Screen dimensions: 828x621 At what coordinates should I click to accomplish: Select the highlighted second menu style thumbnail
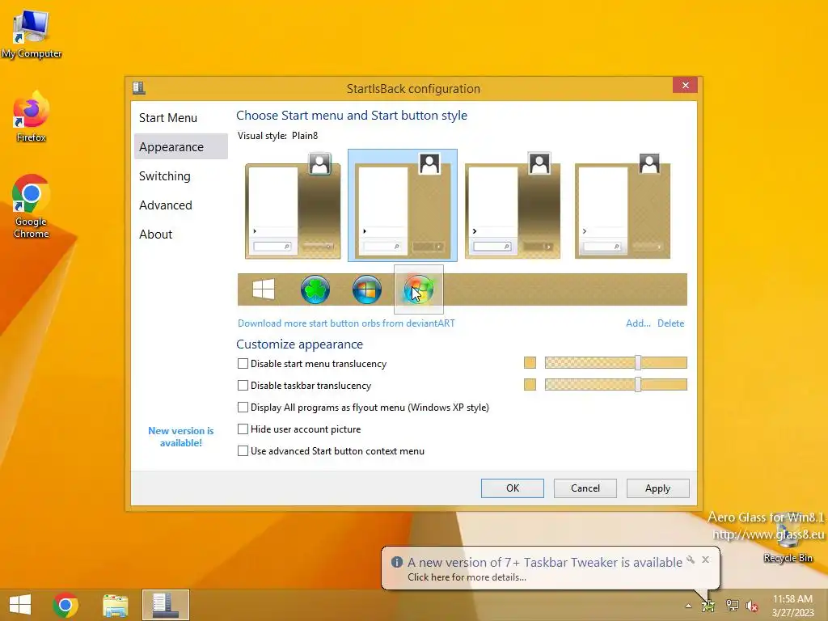(x=403, y=205)
